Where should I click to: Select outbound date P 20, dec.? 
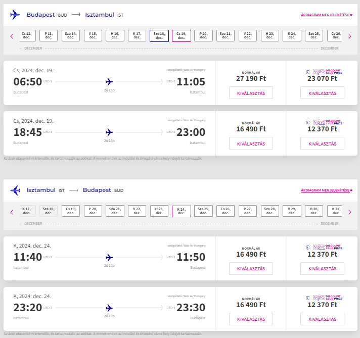[203, 35]
